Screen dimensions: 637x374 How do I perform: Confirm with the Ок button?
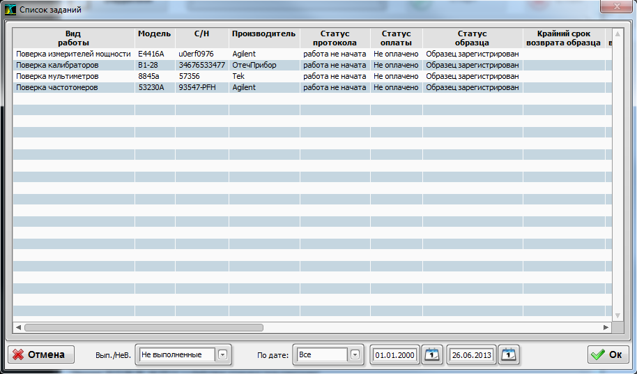[x=606, y=354]
